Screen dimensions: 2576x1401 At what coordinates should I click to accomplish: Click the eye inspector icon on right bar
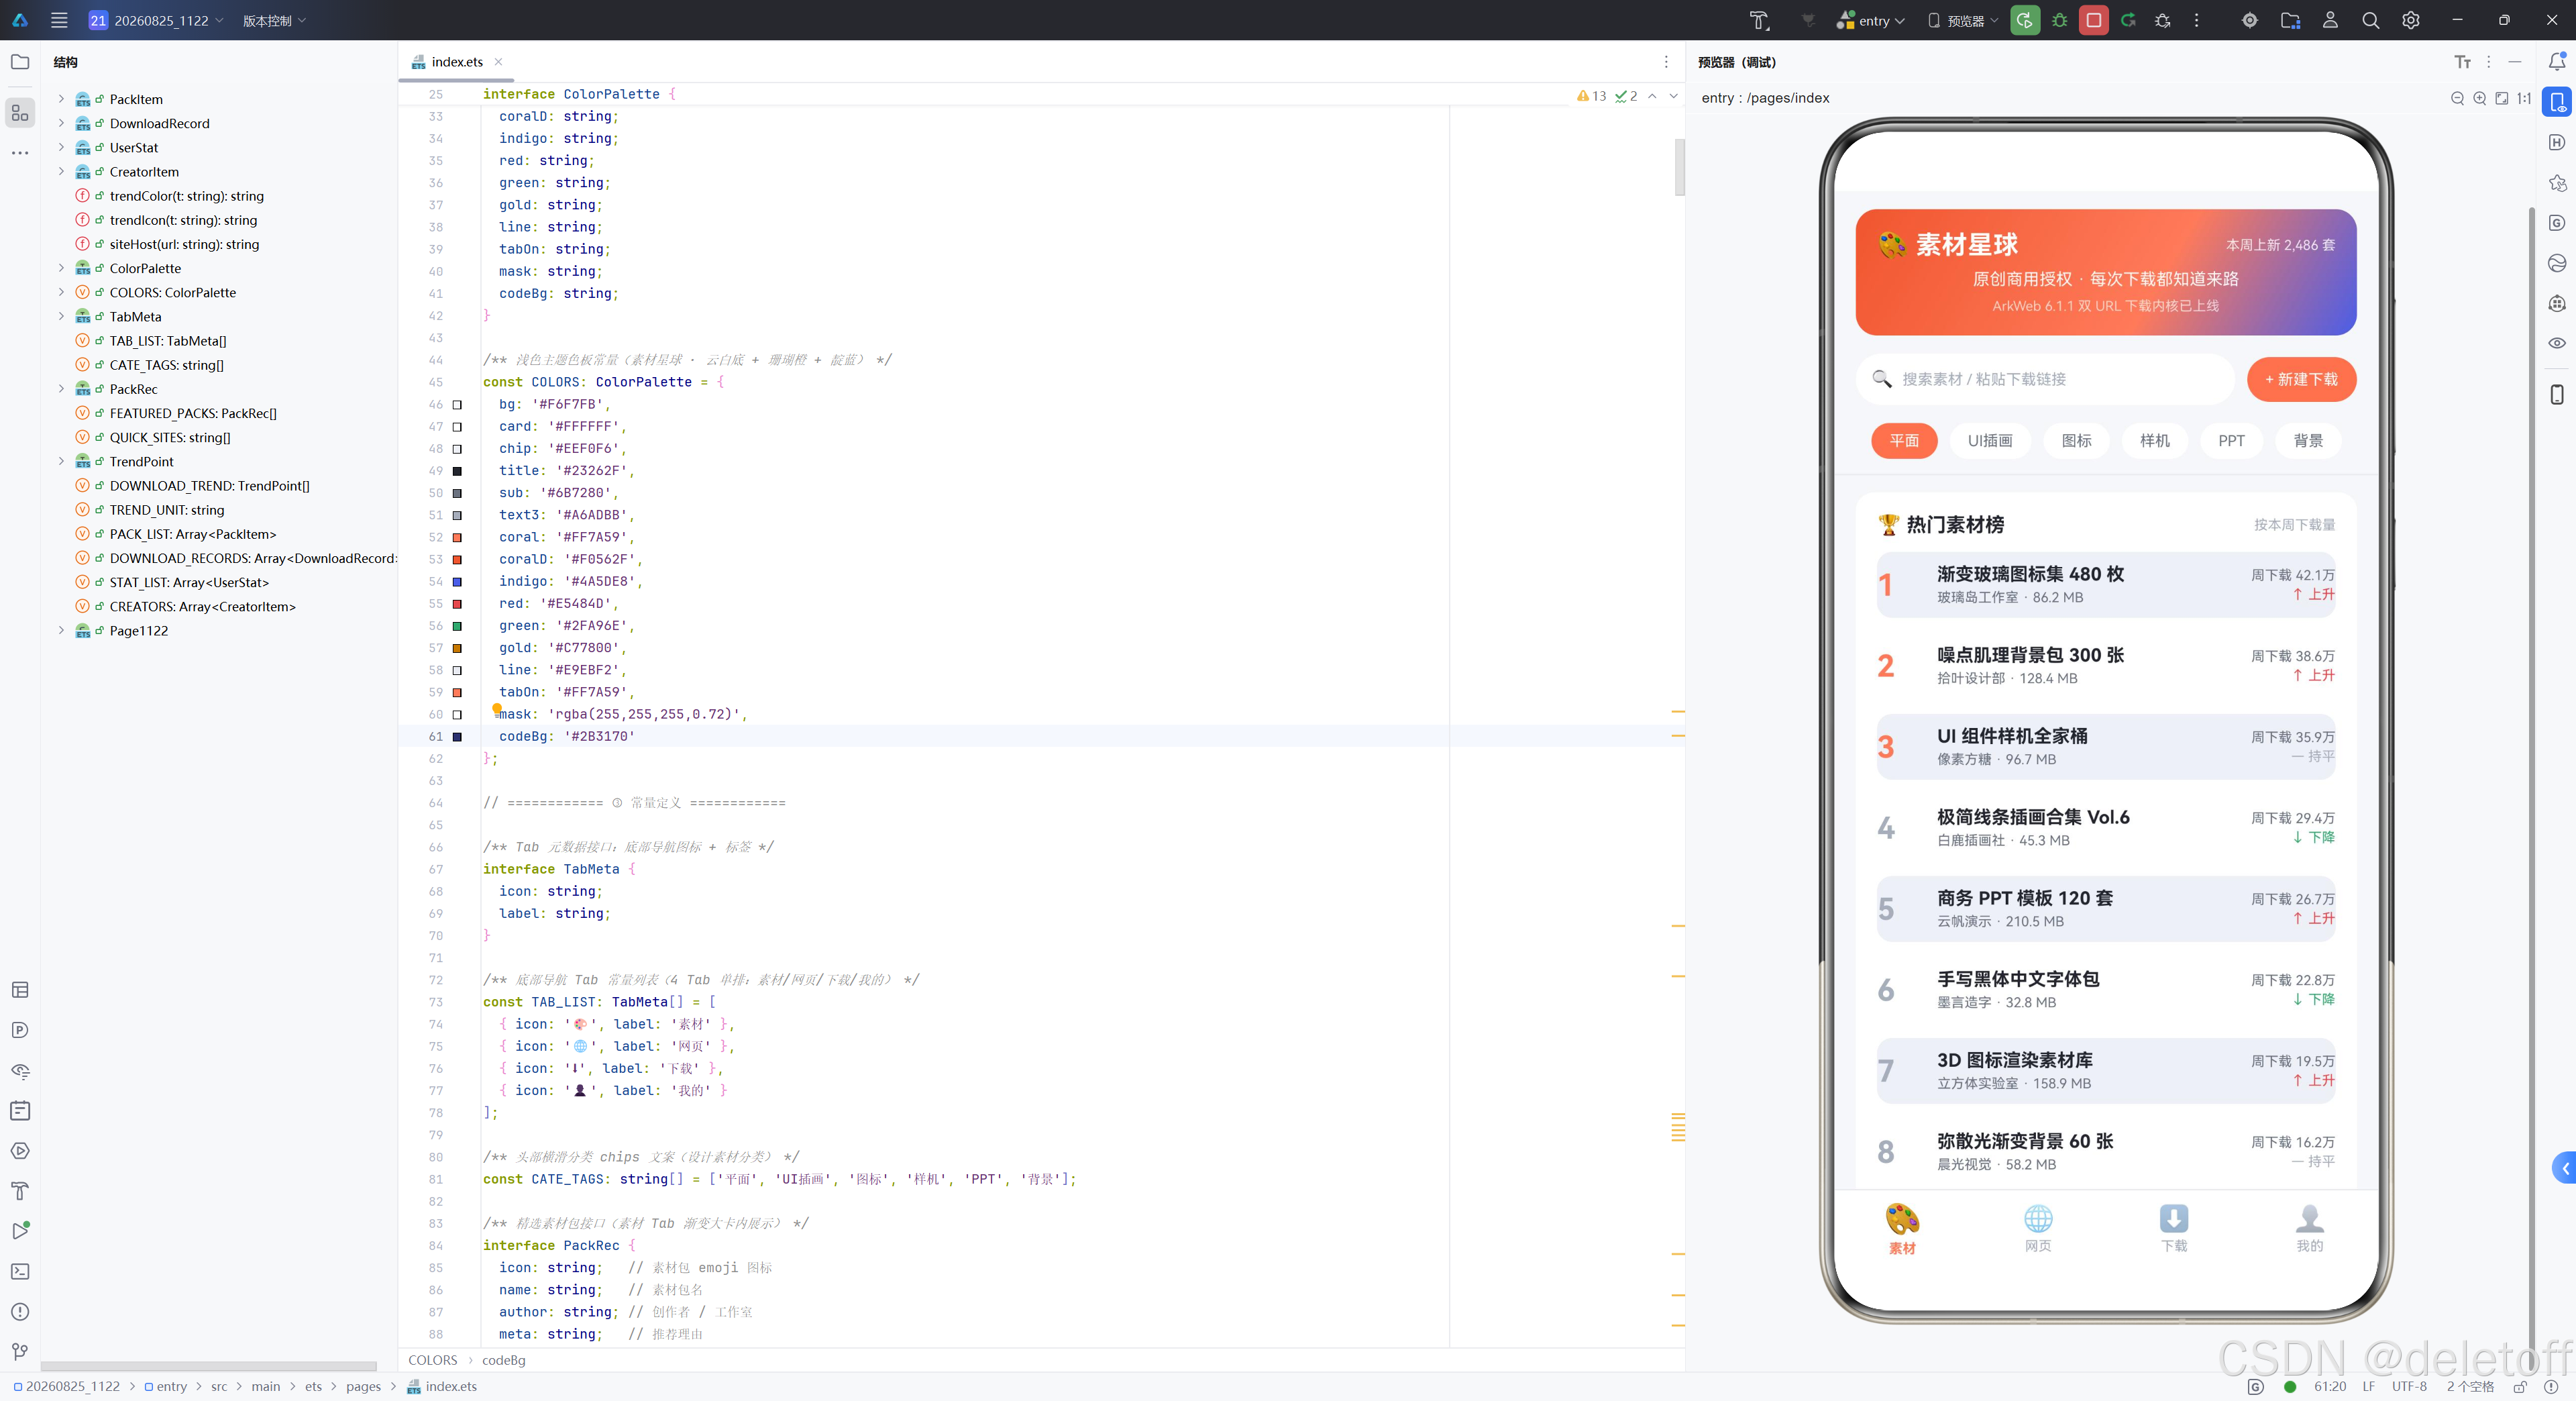(2557, 343)
